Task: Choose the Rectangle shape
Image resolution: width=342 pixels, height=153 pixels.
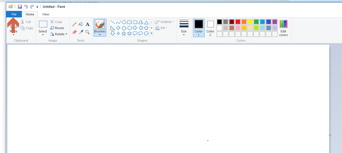Action: 130,22
